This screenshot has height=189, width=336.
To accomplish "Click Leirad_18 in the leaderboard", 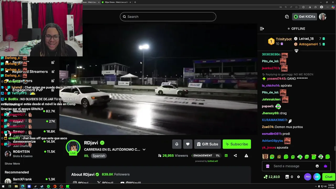I will 306,39.
